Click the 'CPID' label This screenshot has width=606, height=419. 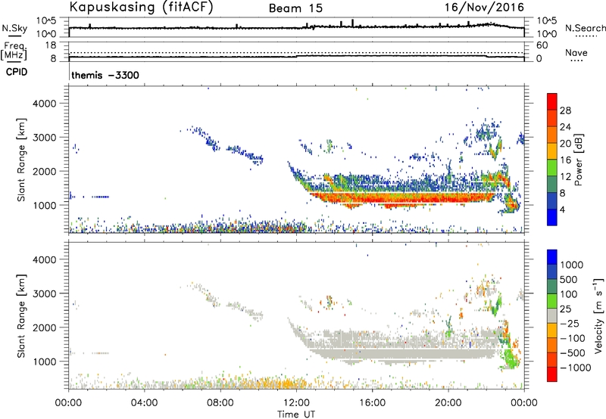point(17,72)
